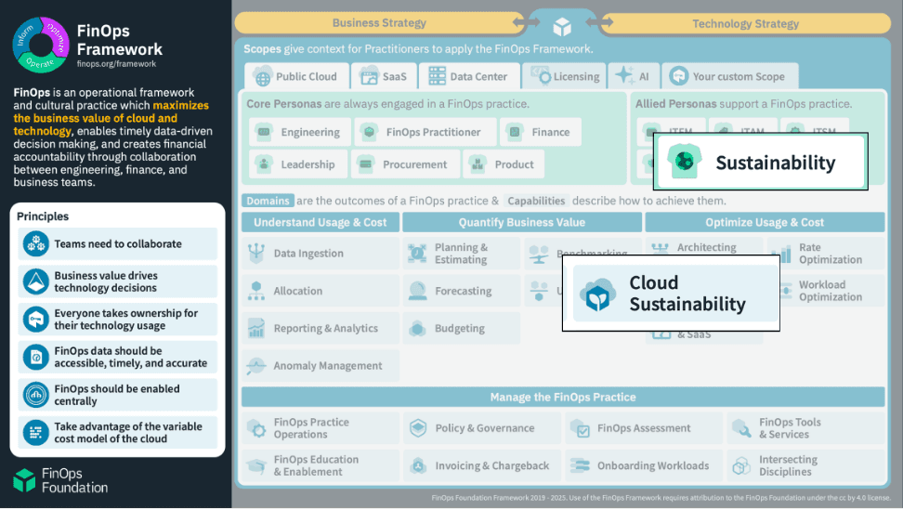Click the highlighted Sustainability persona card

coord(761,162)
